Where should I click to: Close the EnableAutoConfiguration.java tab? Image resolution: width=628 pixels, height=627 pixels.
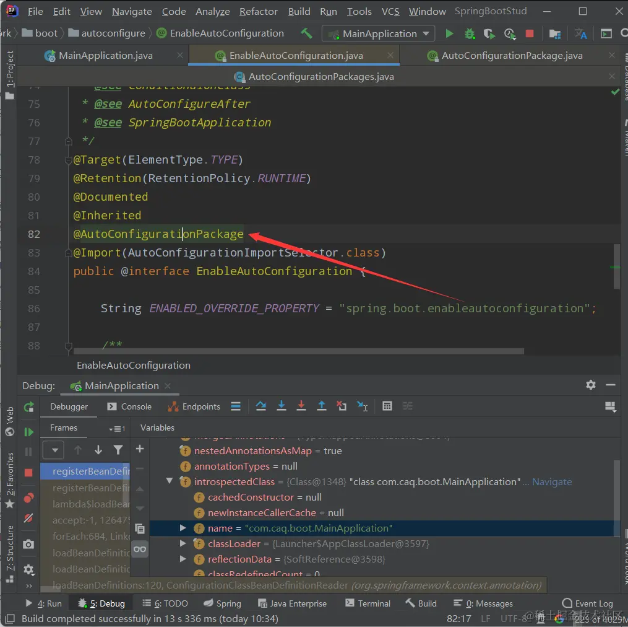coord(390,55)
